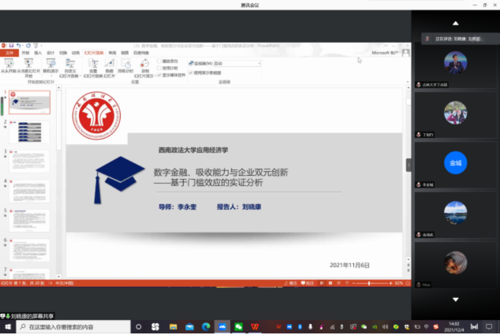Adjust the zoom slider in status bar
Image resolution: width=500 pixels, height=334 pixels.
click(x=369, y=284)
